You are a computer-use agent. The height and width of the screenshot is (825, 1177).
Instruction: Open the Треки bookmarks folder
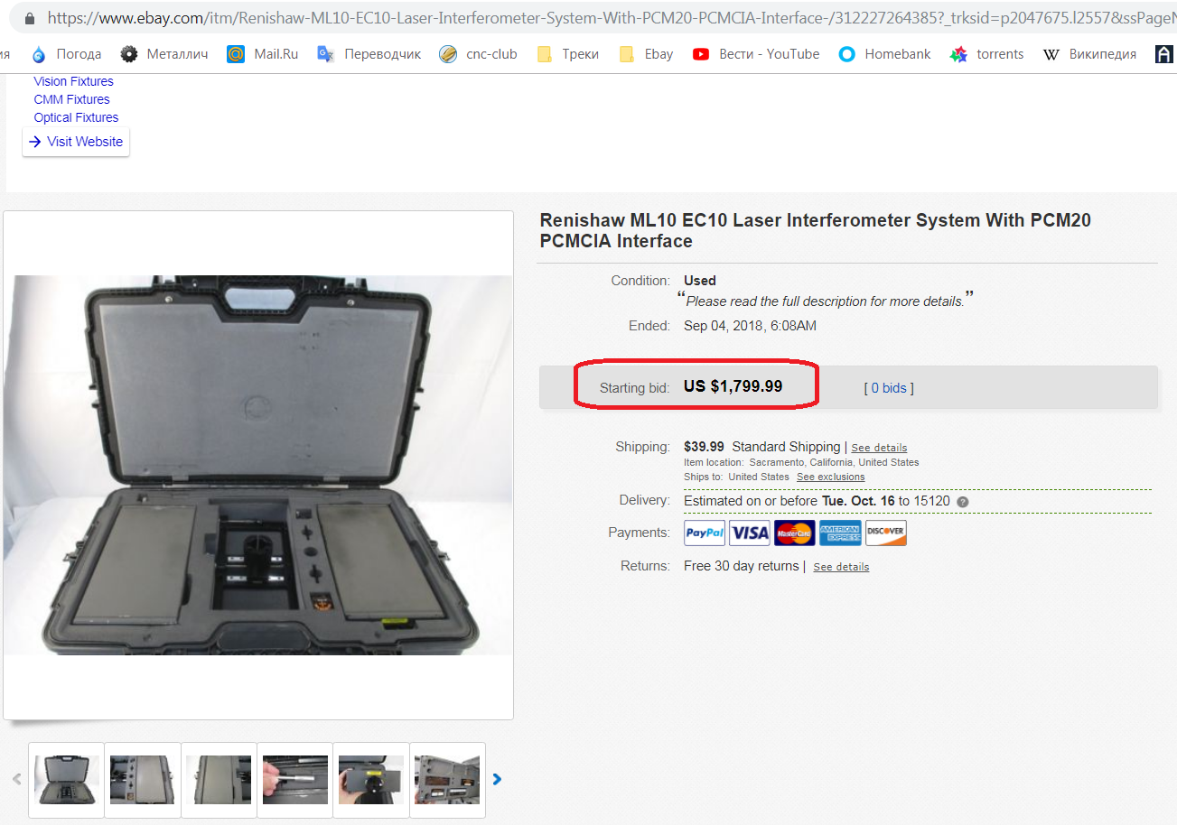(x=567, y=54)
